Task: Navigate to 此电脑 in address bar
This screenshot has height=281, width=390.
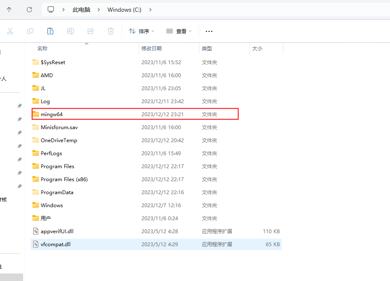Action: tap(81, 10)
